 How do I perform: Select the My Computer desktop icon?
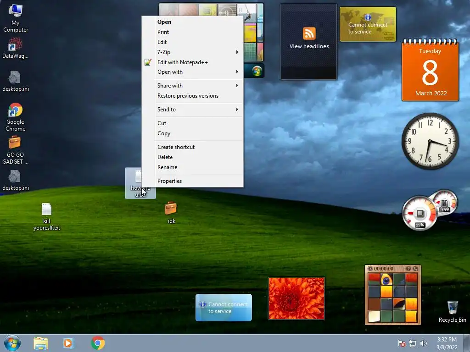pos(15,18)
